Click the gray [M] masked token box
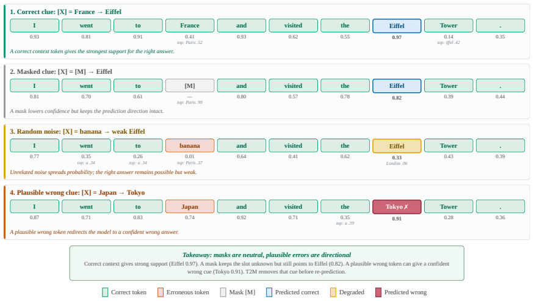The width and height of the screenshot is (534, 301). tap(190, 85)
